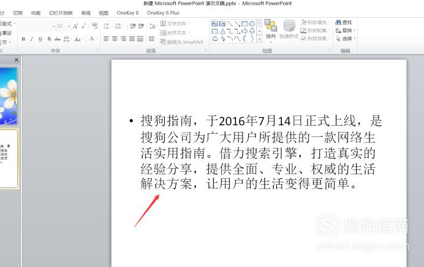Open 形状填充 shape fill colors
The height and width of the screenshot is (267, 424).
pos(315,22)
